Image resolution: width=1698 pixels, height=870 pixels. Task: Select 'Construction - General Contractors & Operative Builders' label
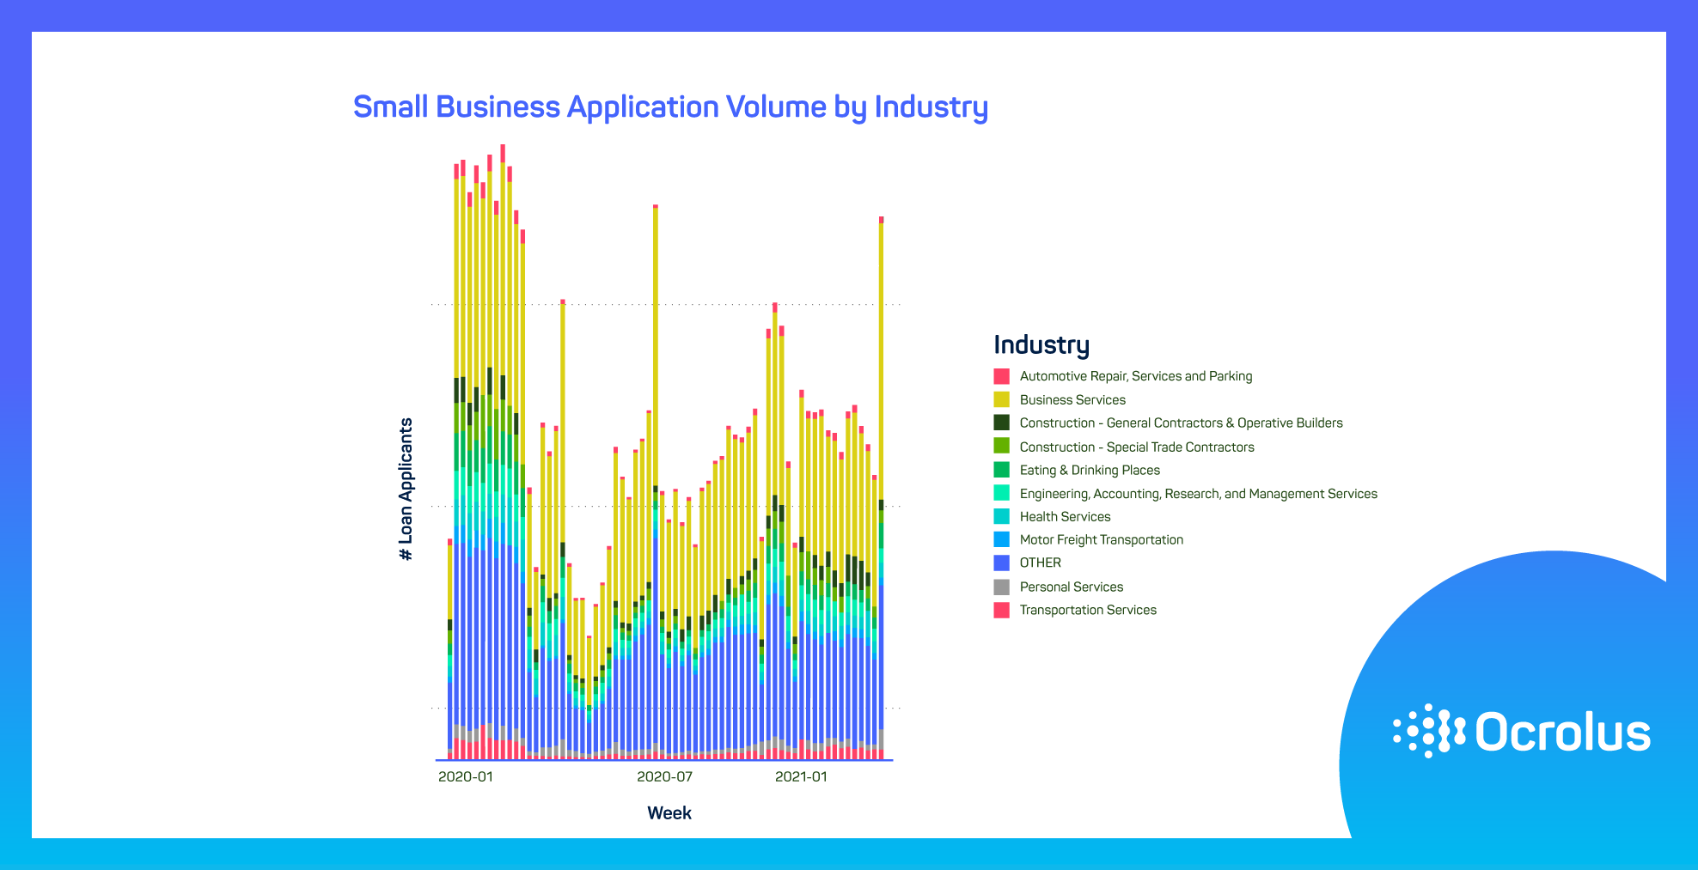point(1181,423)
